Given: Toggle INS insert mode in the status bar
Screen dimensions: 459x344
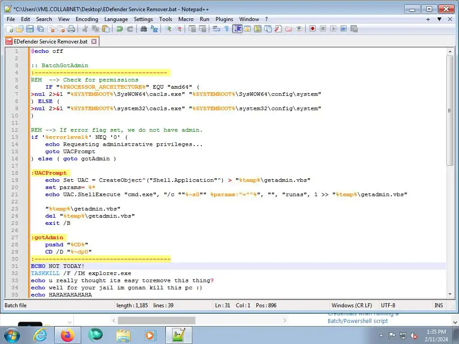Looking at the screenshot, I should (438, 305).
